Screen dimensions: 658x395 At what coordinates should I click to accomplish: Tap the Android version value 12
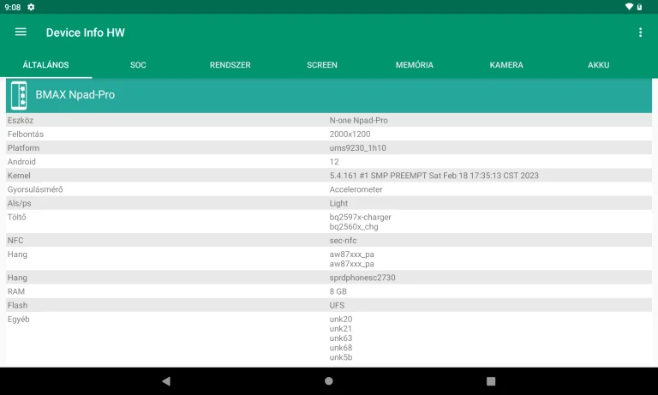point(334,162)
